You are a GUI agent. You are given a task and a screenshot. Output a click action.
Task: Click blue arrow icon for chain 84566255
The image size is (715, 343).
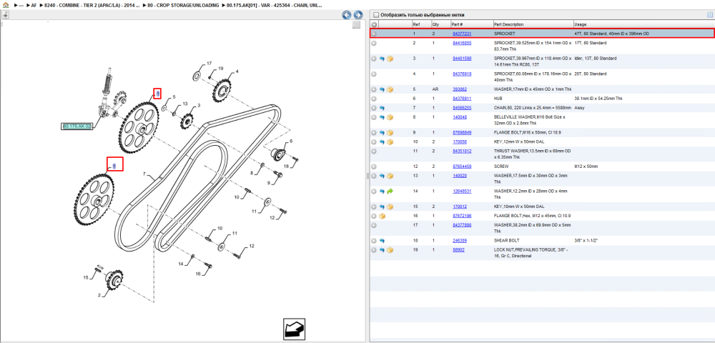tap(382, 108)
